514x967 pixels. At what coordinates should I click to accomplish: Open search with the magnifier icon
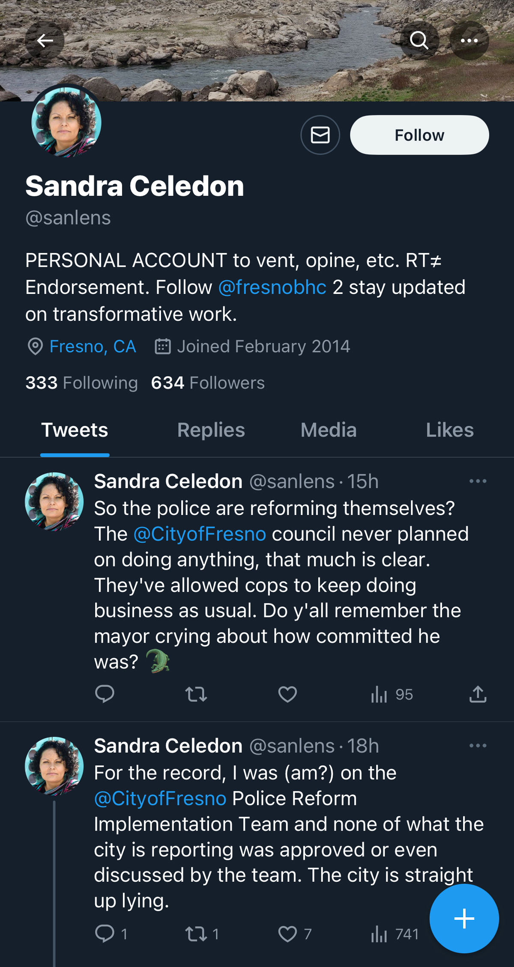tap(419, 41)
